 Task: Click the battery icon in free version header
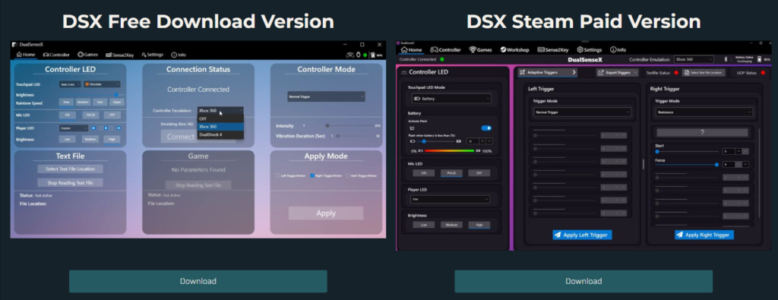(x=372, y=55)
